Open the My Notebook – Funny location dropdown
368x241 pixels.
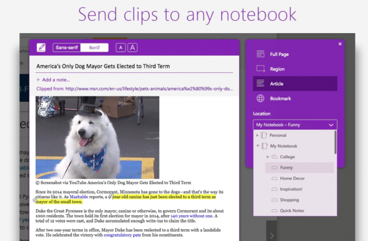pos(295,125)
